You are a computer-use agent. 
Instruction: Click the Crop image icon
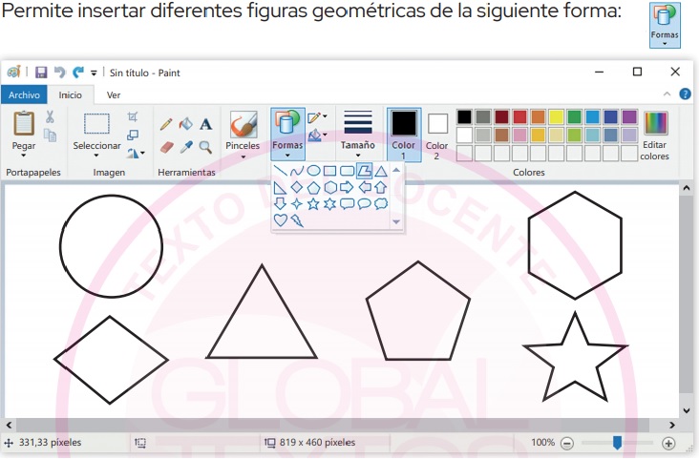[133, 116]
